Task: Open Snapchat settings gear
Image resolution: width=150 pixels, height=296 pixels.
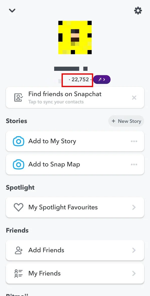Action: pos(138,11)
